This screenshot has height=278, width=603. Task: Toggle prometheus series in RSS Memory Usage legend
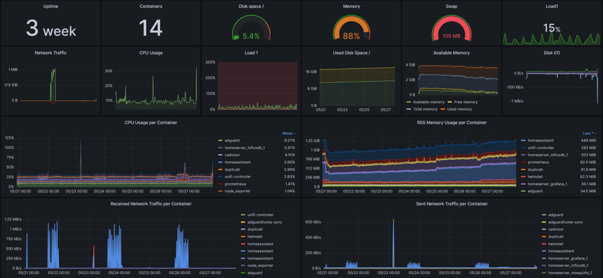pos(538,163)
